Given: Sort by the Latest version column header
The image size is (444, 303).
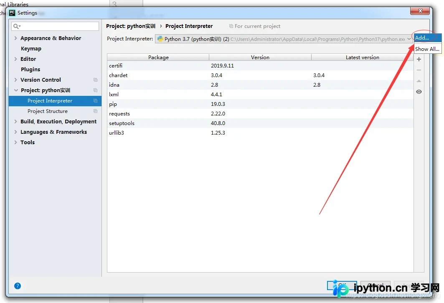Looking at the screenshot, I should tap(363, 58).
